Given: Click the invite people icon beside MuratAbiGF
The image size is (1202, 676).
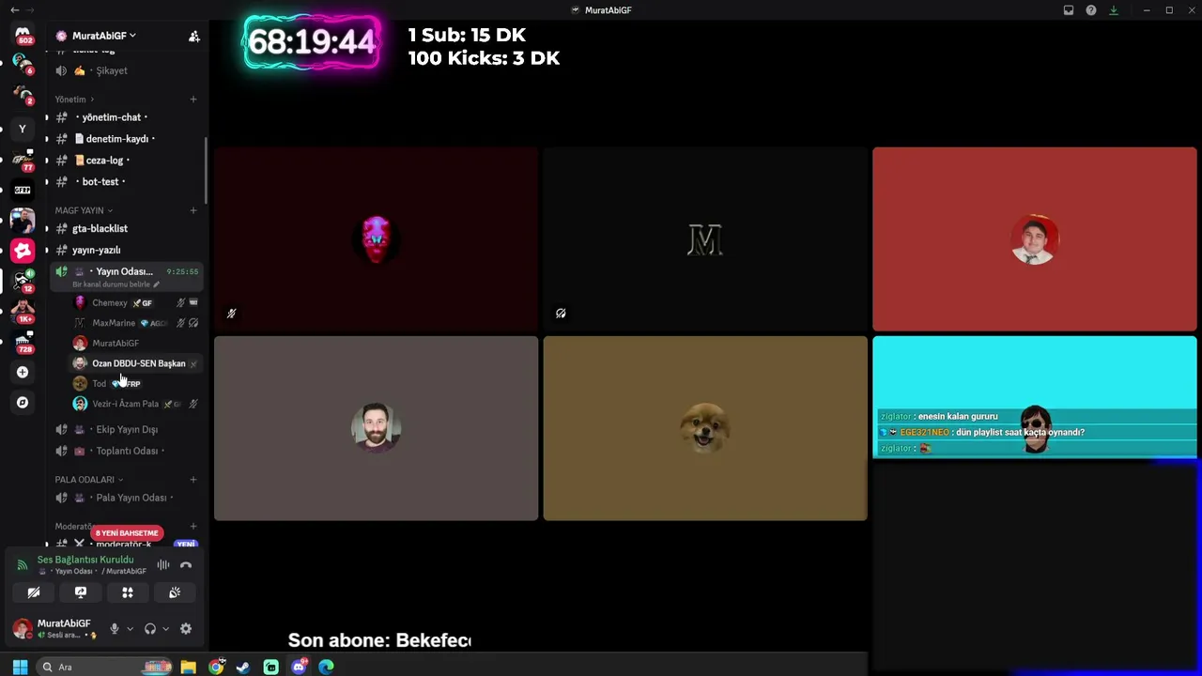Looking at the screenshot, I should coord(194,36).
